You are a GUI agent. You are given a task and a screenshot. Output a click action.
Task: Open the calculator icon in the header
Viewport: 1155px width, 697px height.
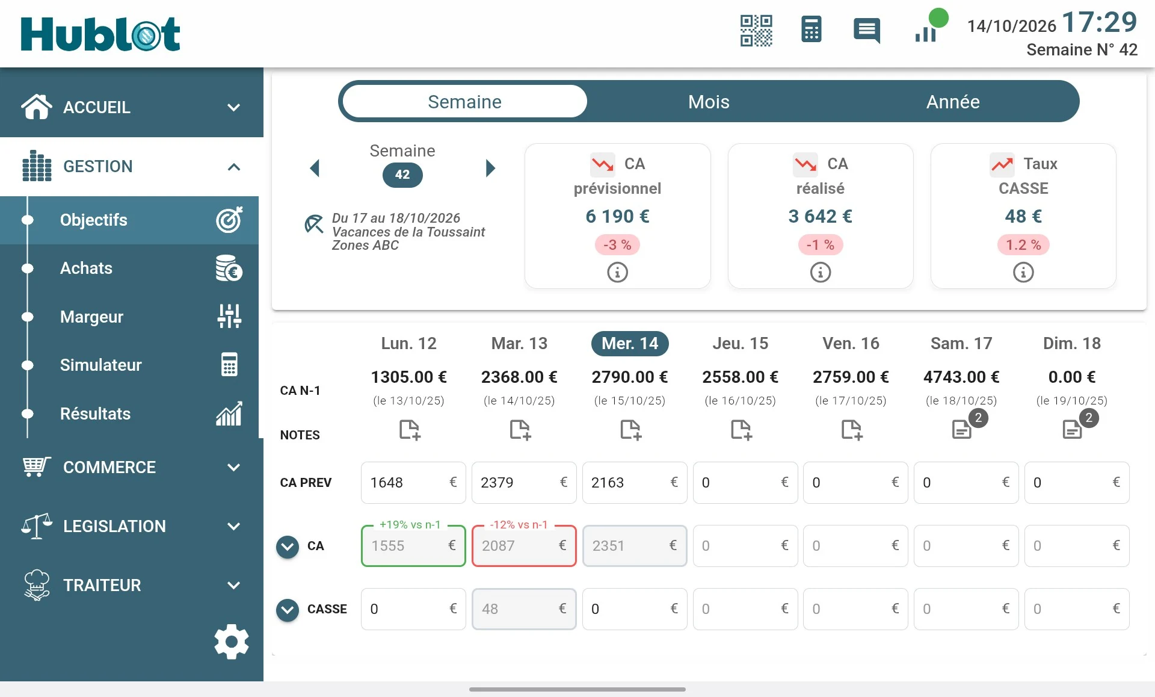click(x=811, y=30)
